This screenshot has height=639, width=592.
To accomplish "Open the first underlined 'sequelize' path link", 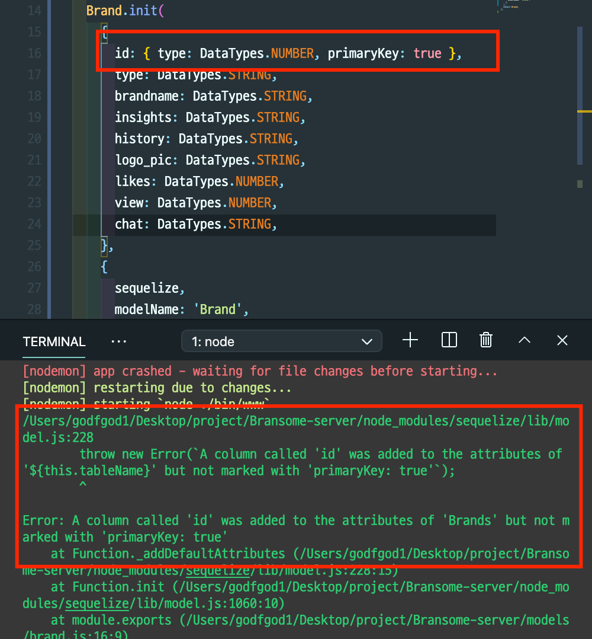I will [218, 570].
